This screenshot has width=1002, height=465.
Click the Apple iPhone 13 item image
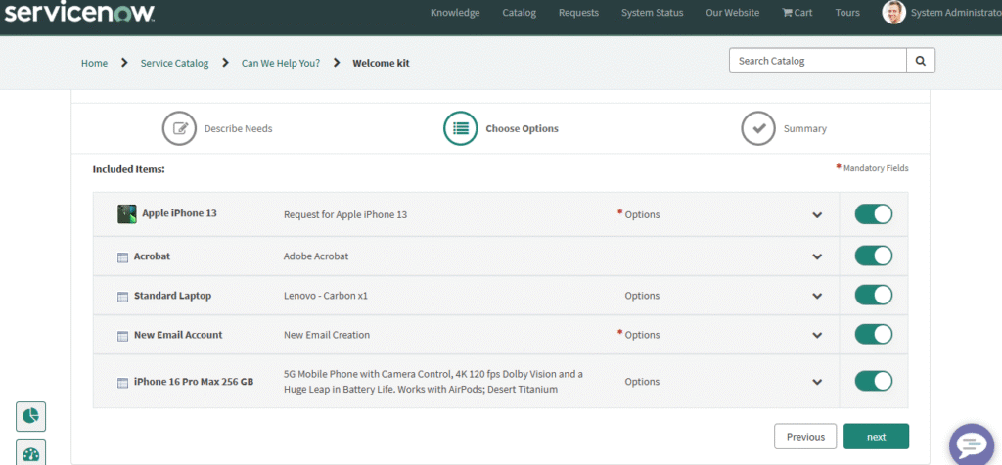pyautogui.click(x=126, y=214)
